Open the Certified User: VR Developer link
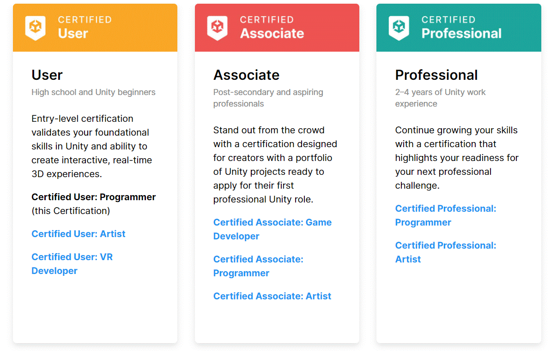This screenshot has height=351, width=551. [x=72, y=264]
